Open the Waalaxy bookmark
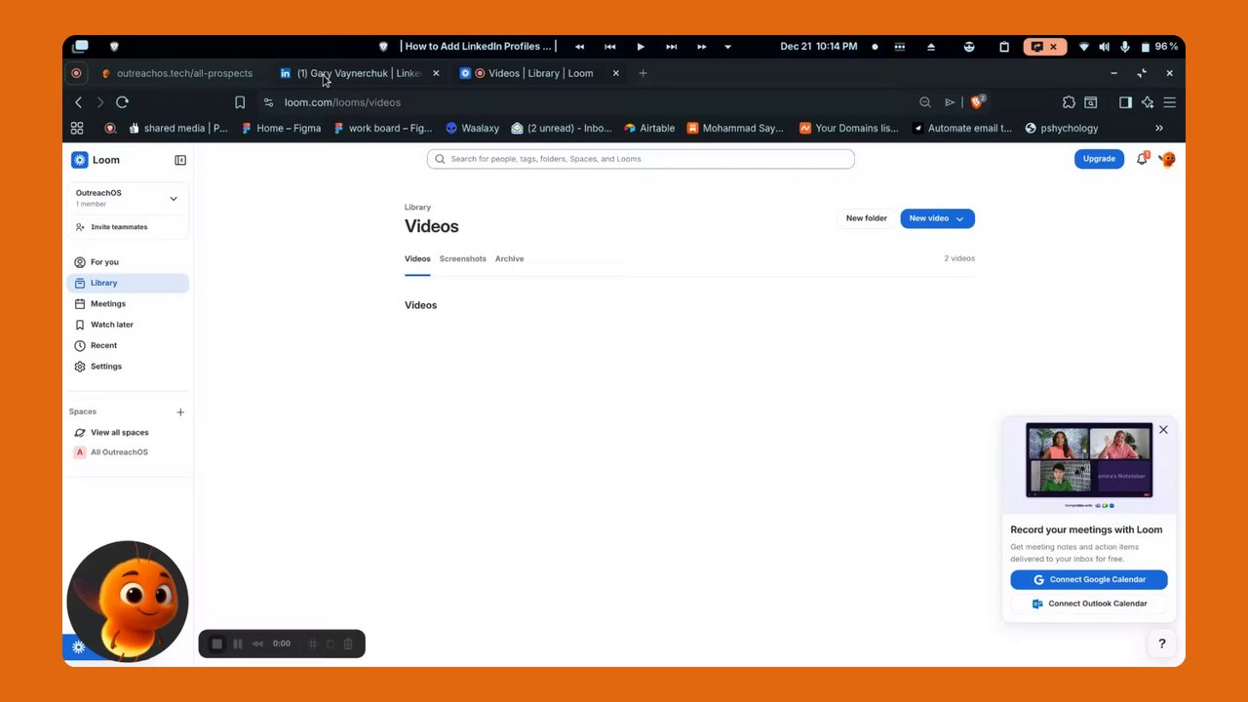The height and width of the screenshot is (702, 1248). [x=472, y=128]
